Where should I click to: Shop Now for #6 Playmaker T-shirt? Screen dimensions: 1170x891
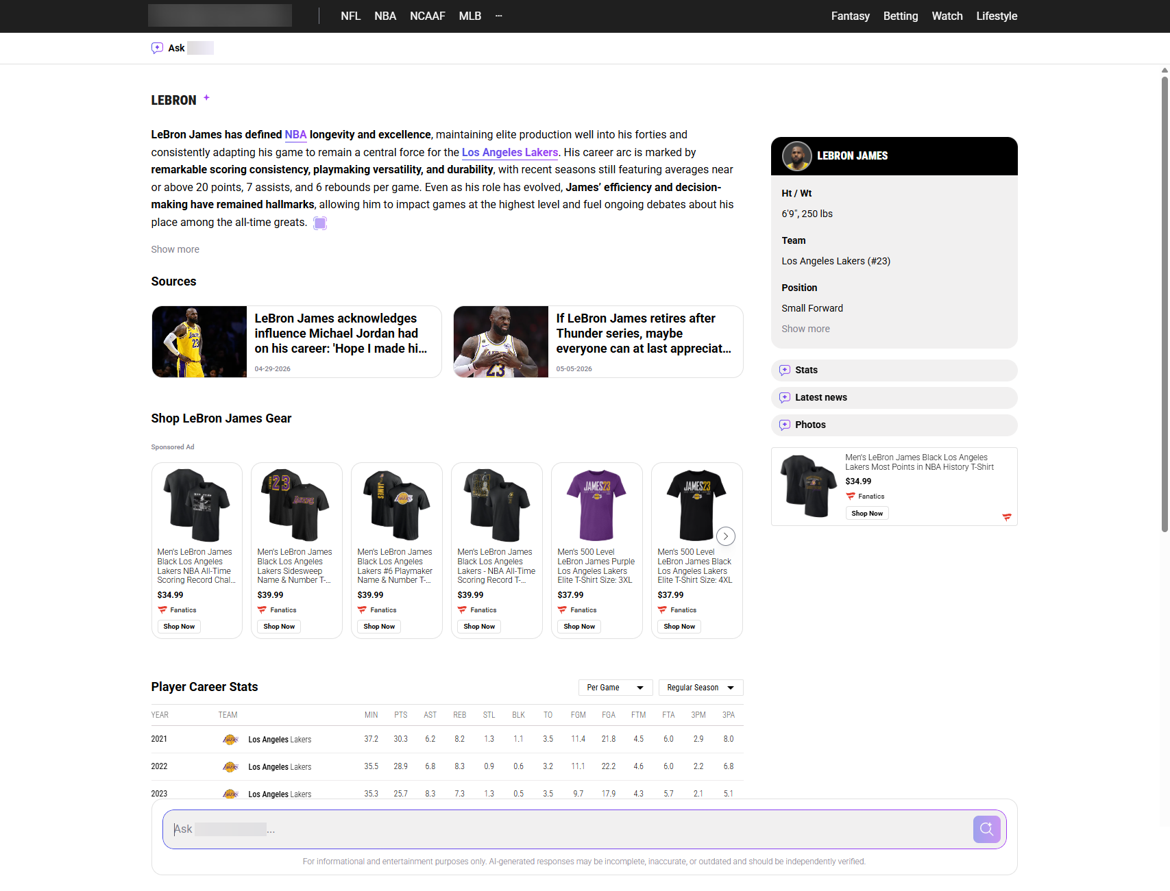point(379,627)
